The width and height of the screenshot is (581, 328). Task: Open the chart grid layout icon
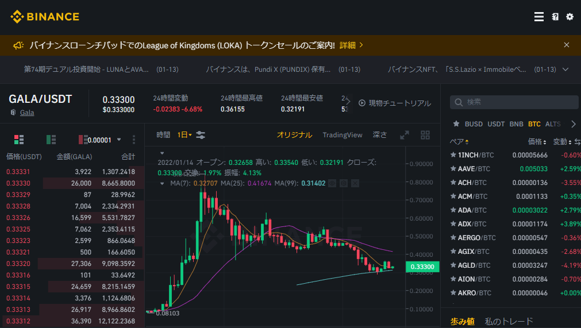point(425,135)
